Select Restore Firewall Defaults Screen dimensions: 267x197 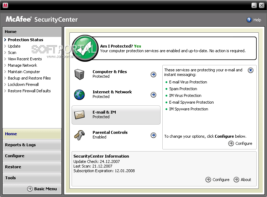[x=29, y=91]
